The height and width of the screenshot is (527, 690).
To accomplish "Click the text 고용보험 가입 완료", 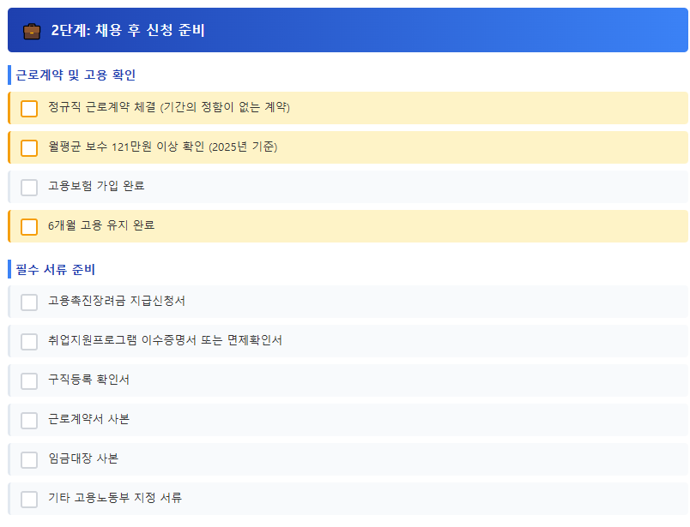I will click(x=96, y=185).
